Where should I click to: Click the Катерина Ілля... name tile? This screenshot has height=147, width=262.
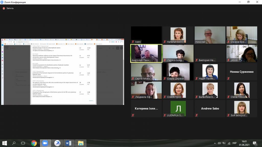(x=146, y=108)
